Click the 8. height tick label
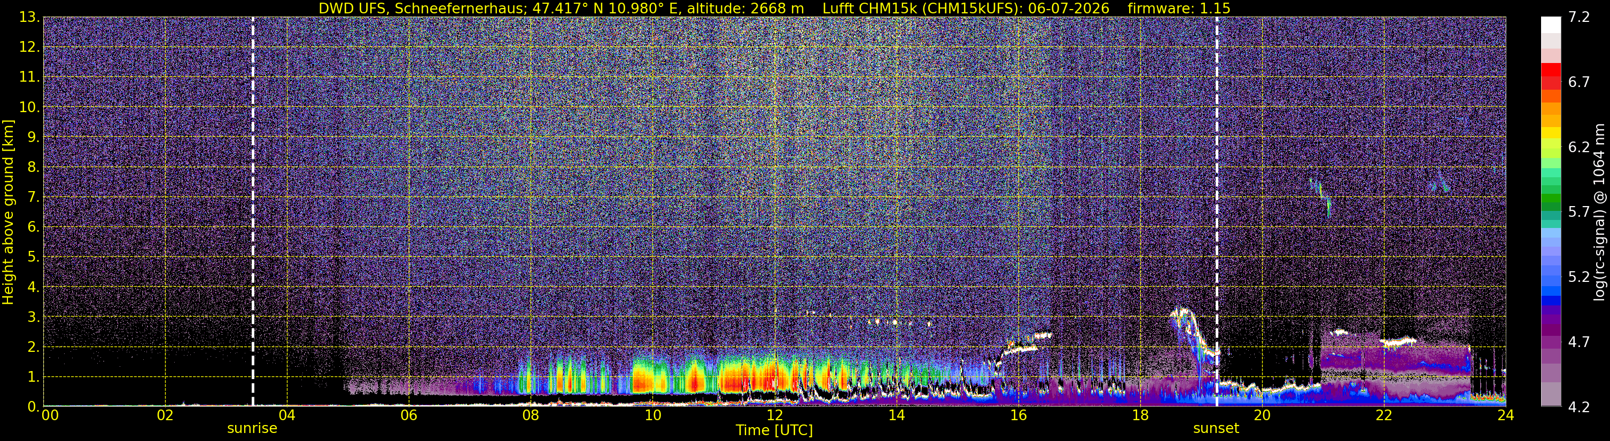 point(33,168)
